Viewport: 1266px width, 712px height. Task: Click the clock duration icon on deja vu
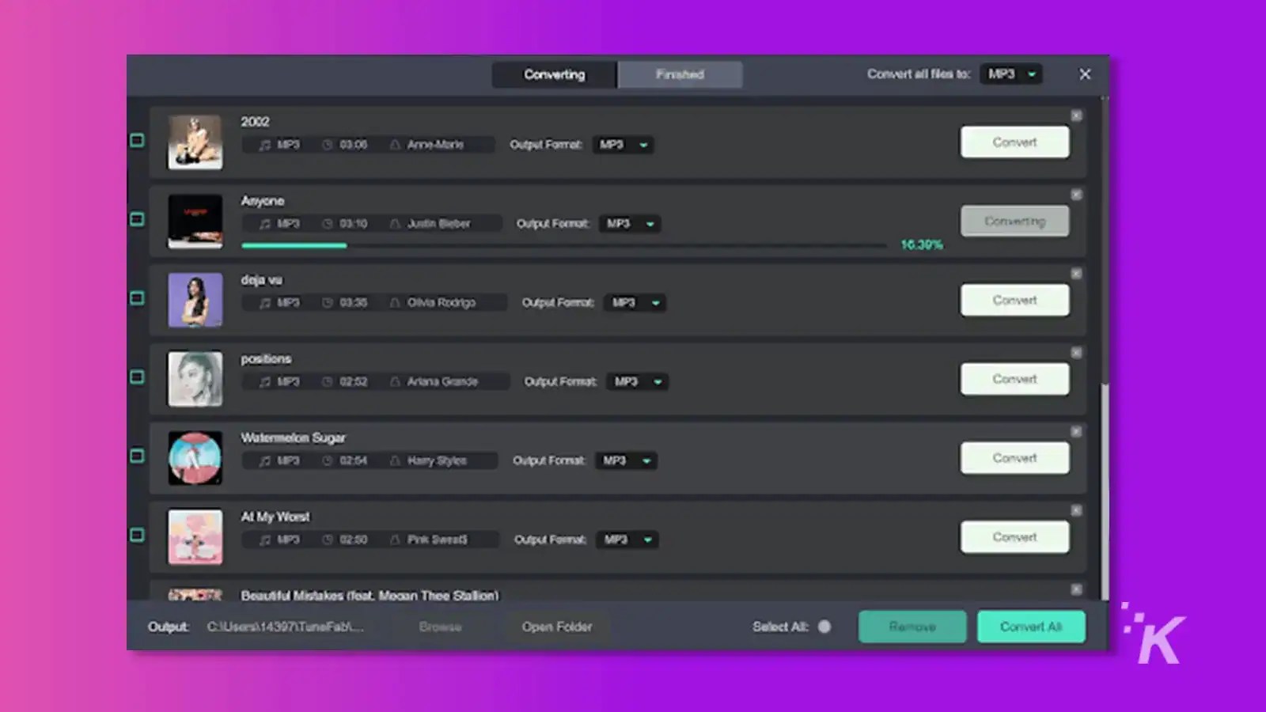click(327, 302)
